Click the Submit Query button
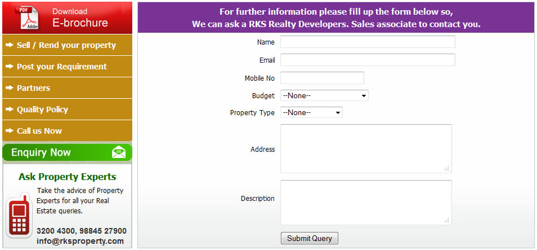 coord(309,238)
